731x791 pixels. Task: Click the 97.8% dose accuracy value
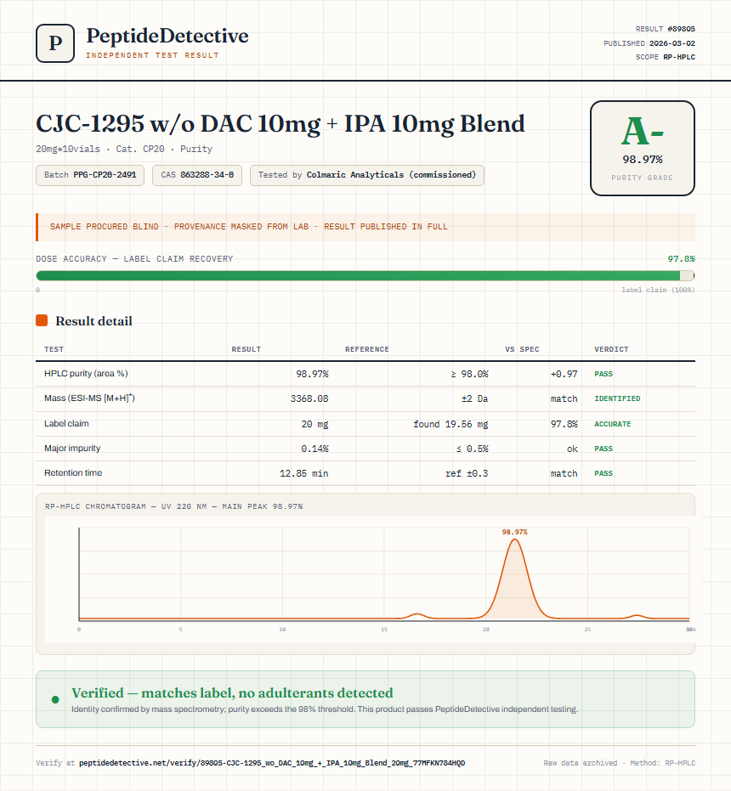click(x=681, y=259)
